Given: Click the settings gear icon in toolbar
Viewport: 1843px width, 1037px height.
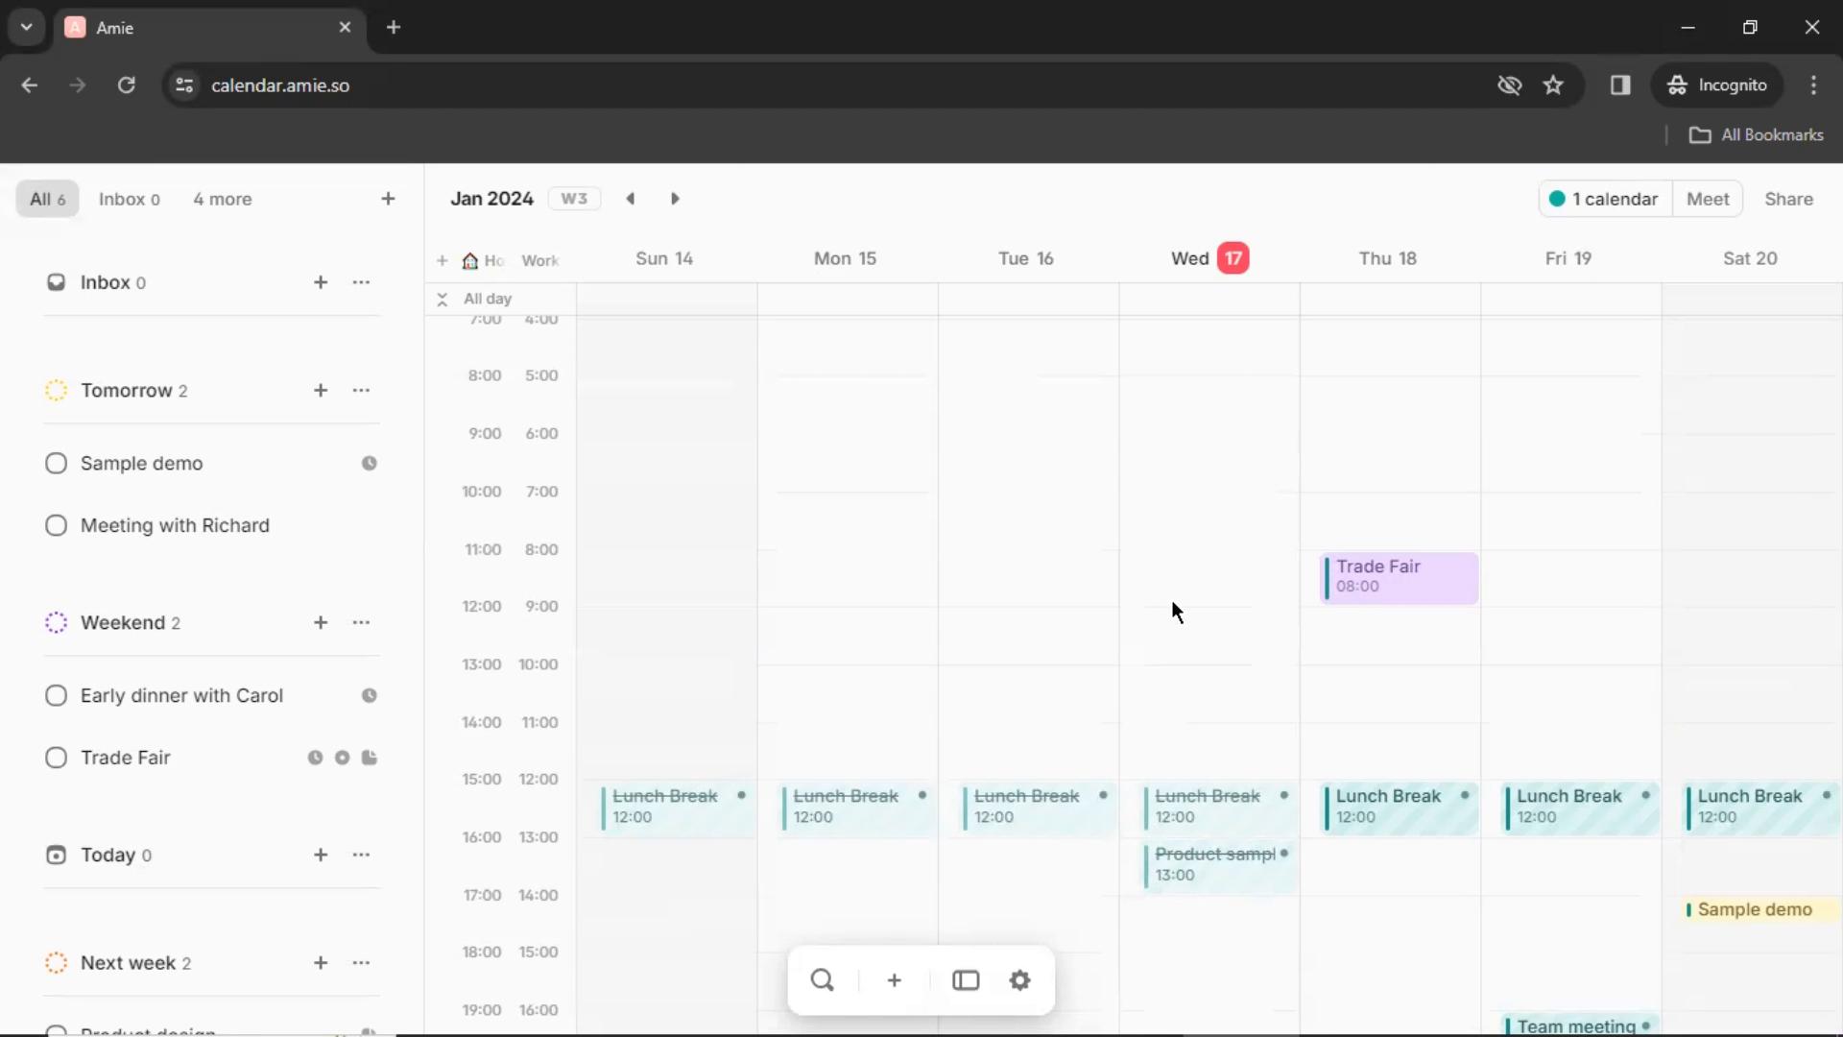Looking at the screenshot, I should [x=1020, y=980].
